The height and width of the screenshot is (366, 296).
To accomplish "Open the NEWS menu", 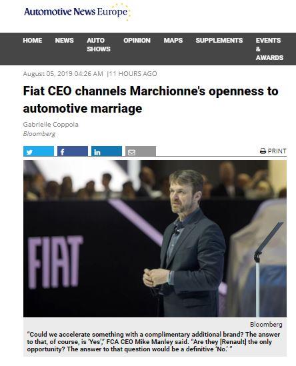I will coord(64,41).
